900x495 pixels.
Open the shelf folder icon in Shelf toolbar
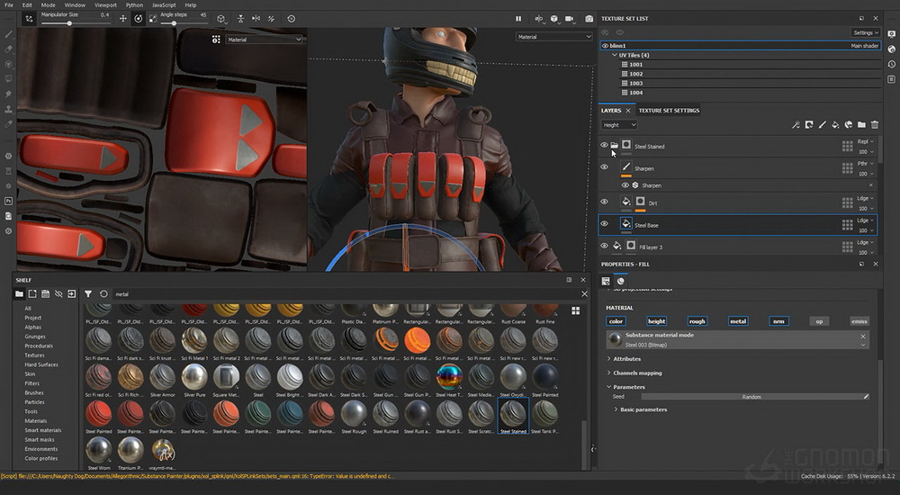(19, 294)
